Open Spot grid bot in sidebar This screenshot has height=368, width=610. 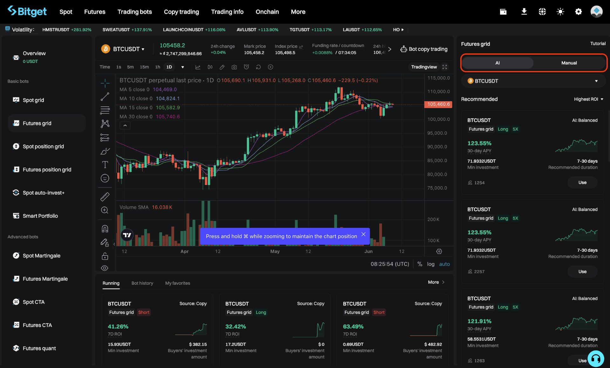pyautogui.click(x=47, y=100)
